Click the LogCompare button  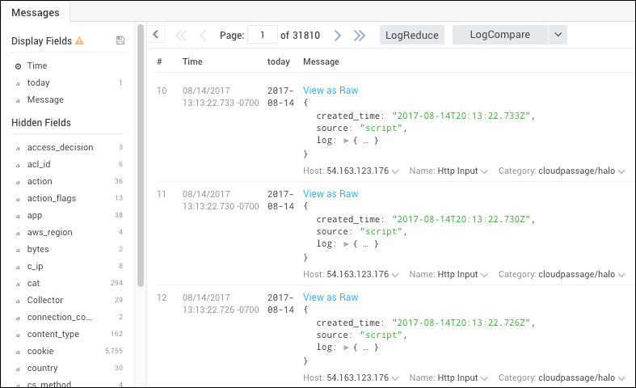pos(499,35)
